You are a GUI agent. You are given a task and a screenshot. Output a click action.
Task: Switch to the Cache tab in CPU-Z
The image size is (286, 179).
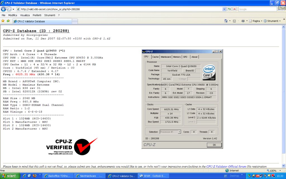pos(155,57)
